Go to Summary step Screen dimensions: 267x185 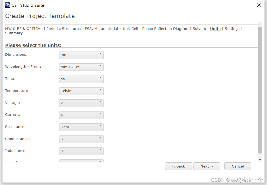point(14,33)
